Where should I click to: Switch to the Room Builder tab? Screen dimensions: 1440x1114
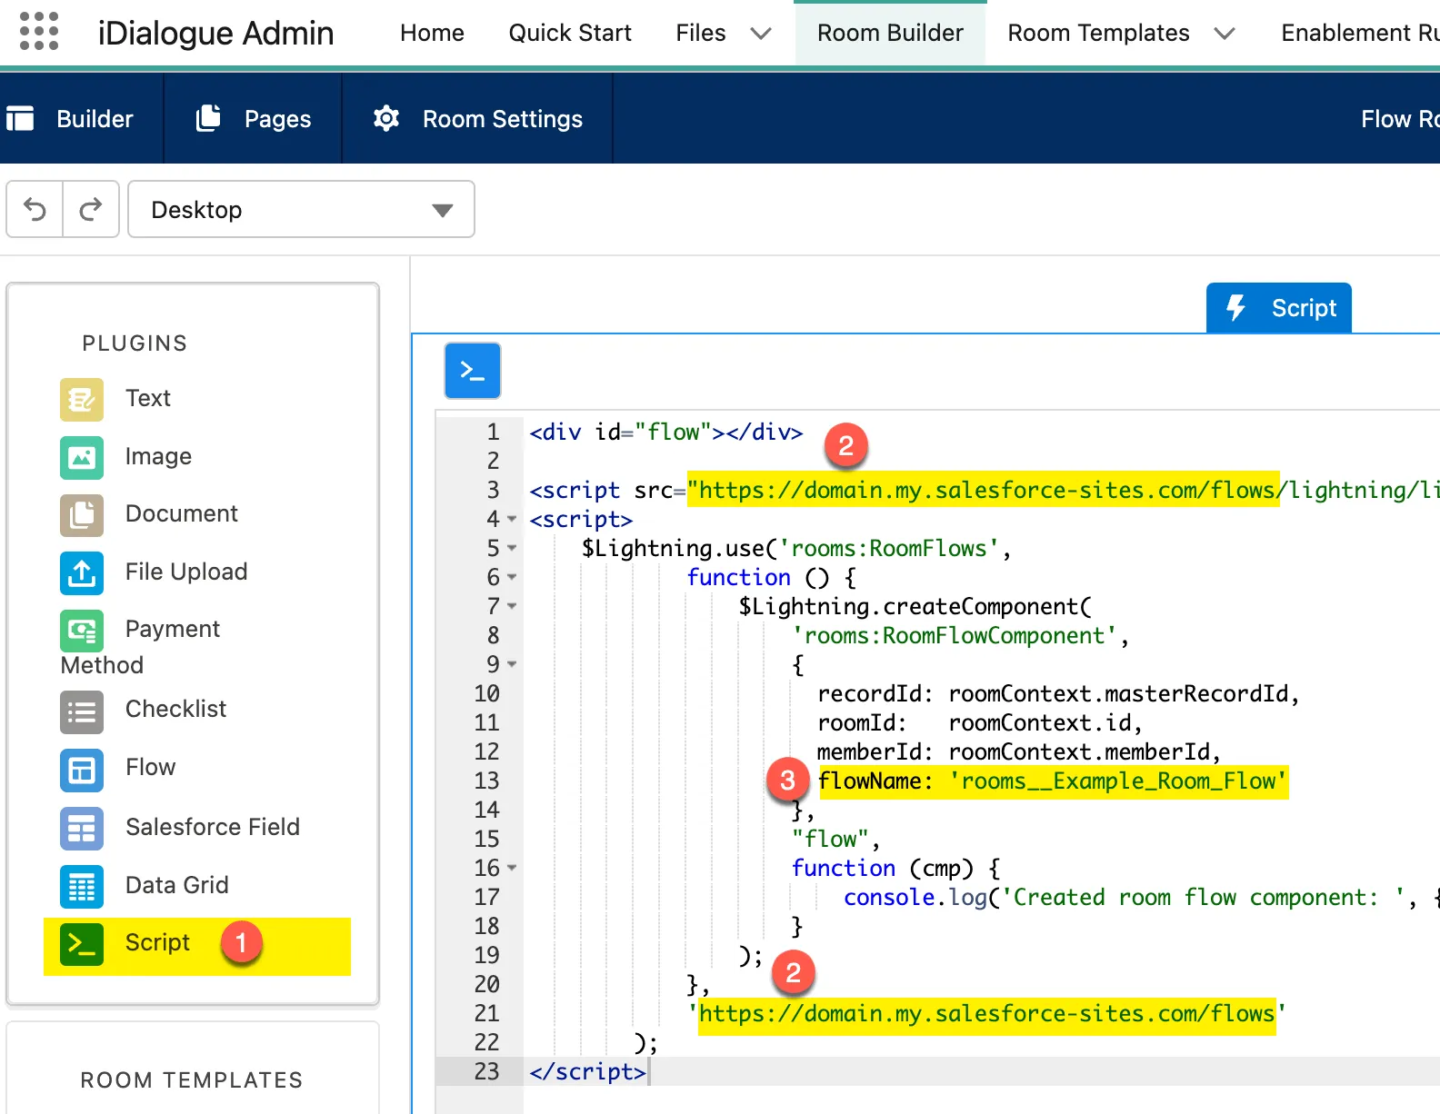[890, 33]
